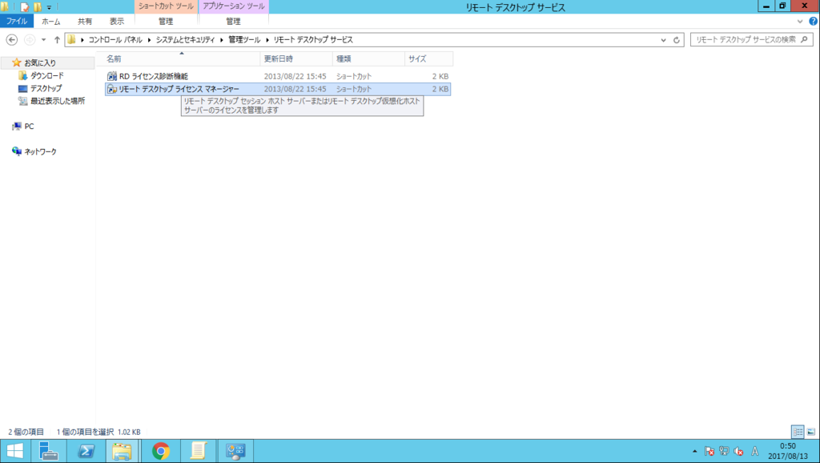The width and height of the screenshot is (820, 463).
Task: Click リモート デスクトップ サービス breadcrumb
Action: 313,40
